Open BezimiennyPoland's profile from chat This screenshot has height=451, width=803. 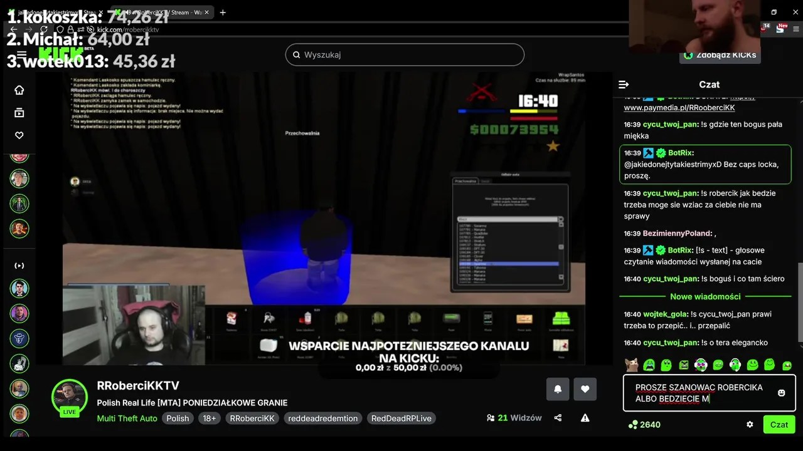click(x=676, y=233)
